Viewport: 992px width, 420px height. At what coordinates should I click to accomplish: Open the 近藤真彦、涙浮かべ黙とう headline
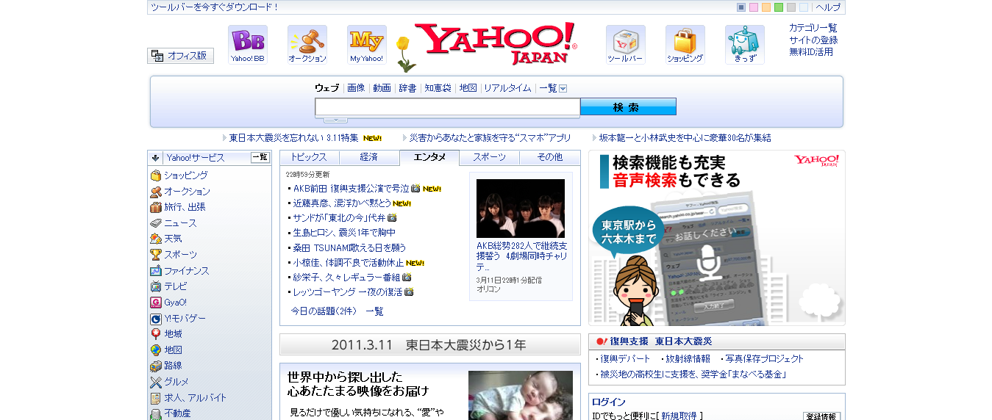click(342, 203)
